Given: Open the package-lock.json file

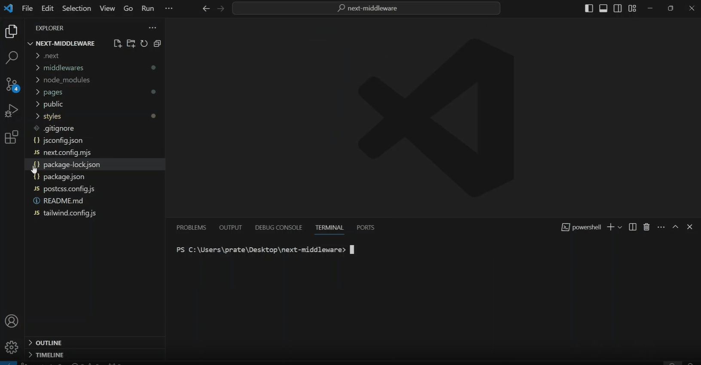Looking at the screenshot, I should (95, 164).
